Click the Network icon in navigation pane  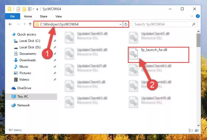tap(14, 105)
